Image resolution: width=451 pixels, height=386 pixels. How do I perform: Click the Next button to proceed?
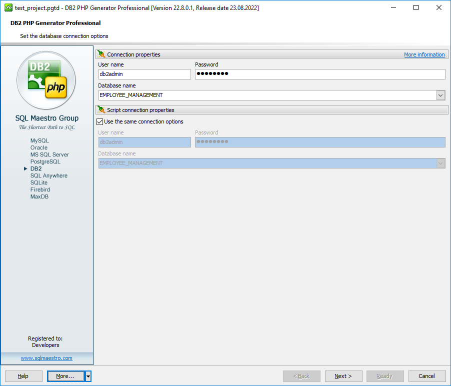click(343, 376)
